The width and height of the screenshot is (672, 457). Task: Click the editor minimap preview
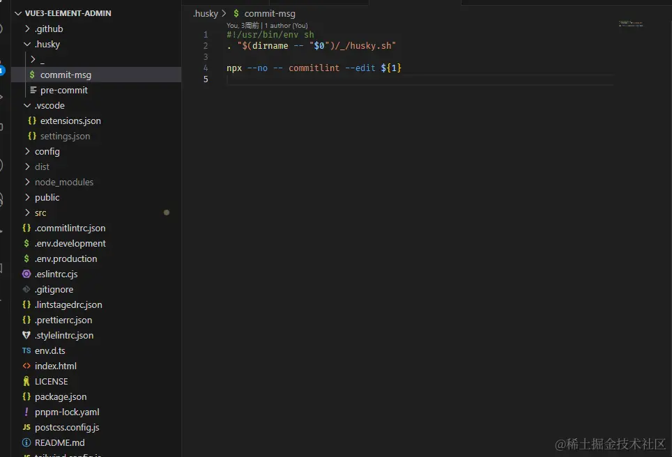pos(630,24)
